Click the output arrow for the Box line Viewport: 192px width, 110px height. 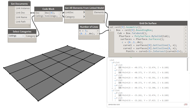coord(186,30)
